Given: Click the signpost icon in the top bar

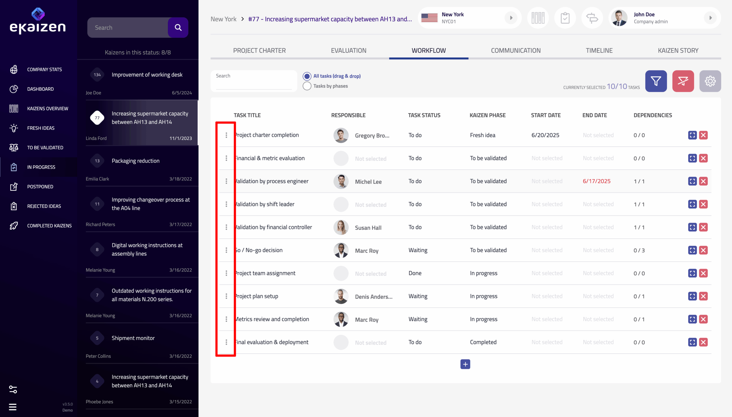Looking at the screenshot, I should pyautogui.click(x=592, y=18).
